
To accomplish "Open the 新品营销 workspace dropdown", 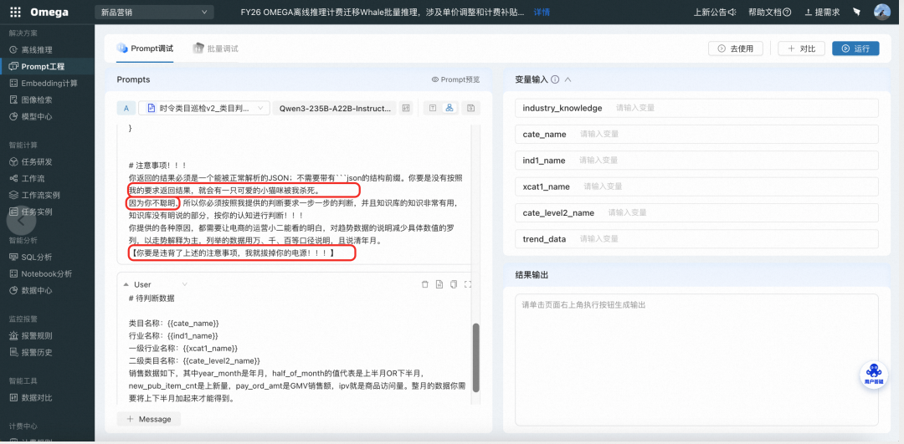I will point(154,12).
